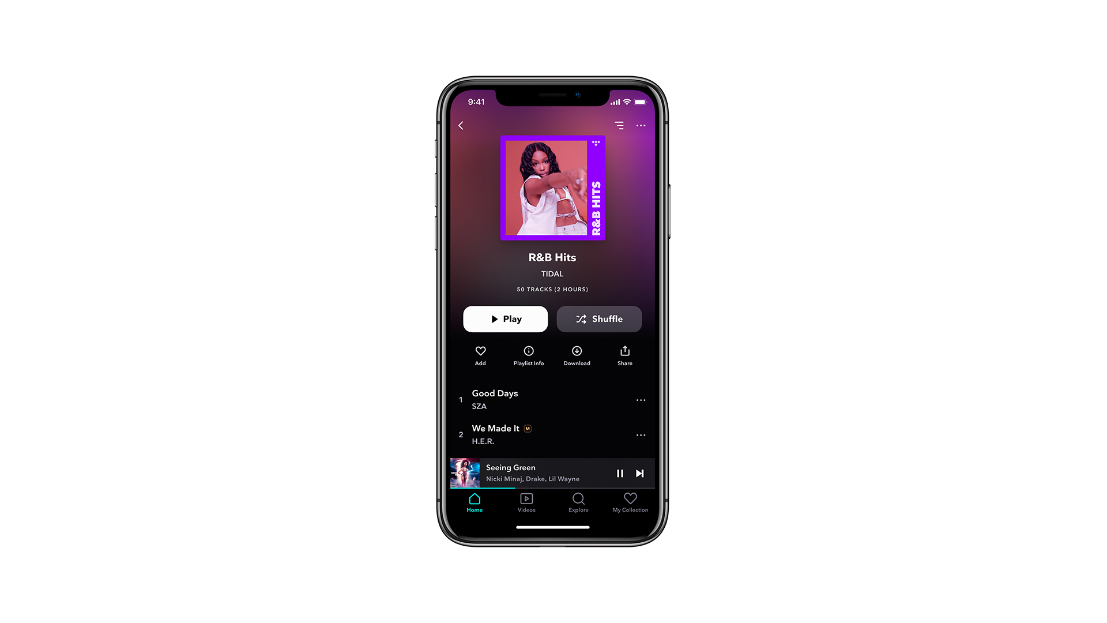Select the Explore tab in bottom navigation
The width and height of the screenshot is (1107, 623).
point(577,502)
